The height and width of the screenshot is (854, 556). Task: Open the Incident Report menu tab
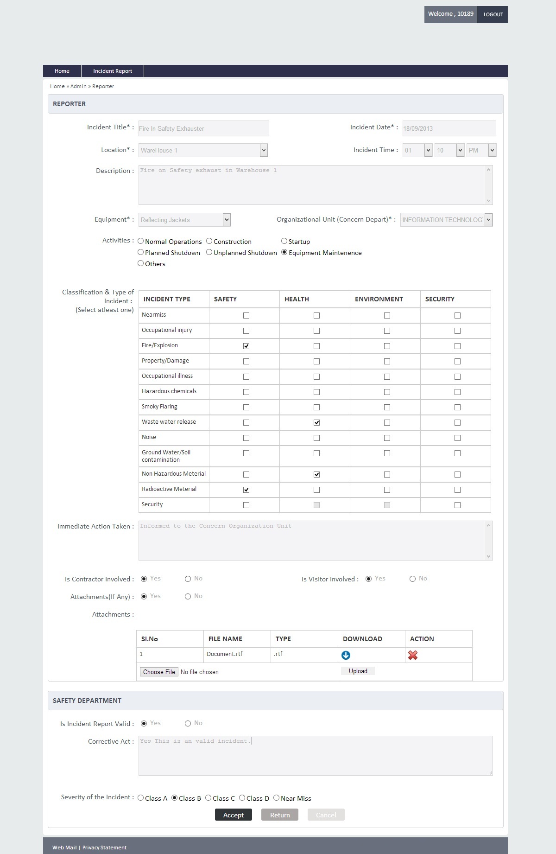point(113,71)
